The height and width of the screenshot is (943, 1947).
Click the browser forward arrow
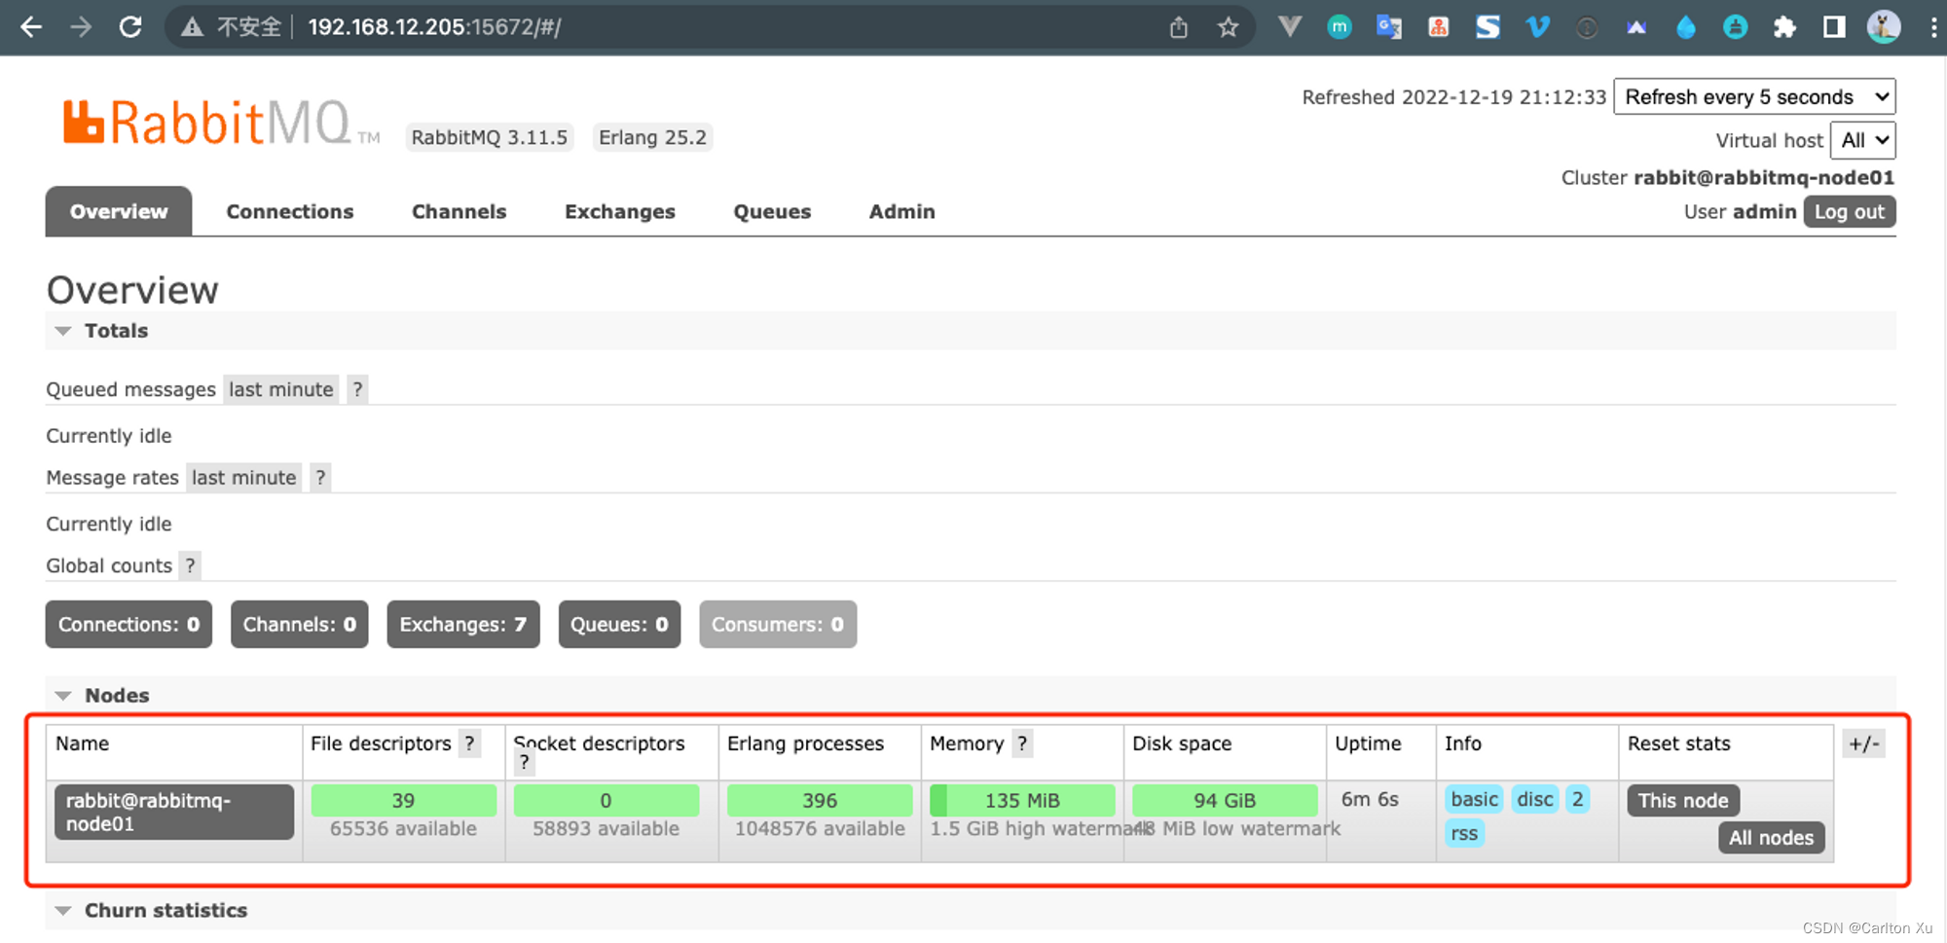[x=81, y=26]
